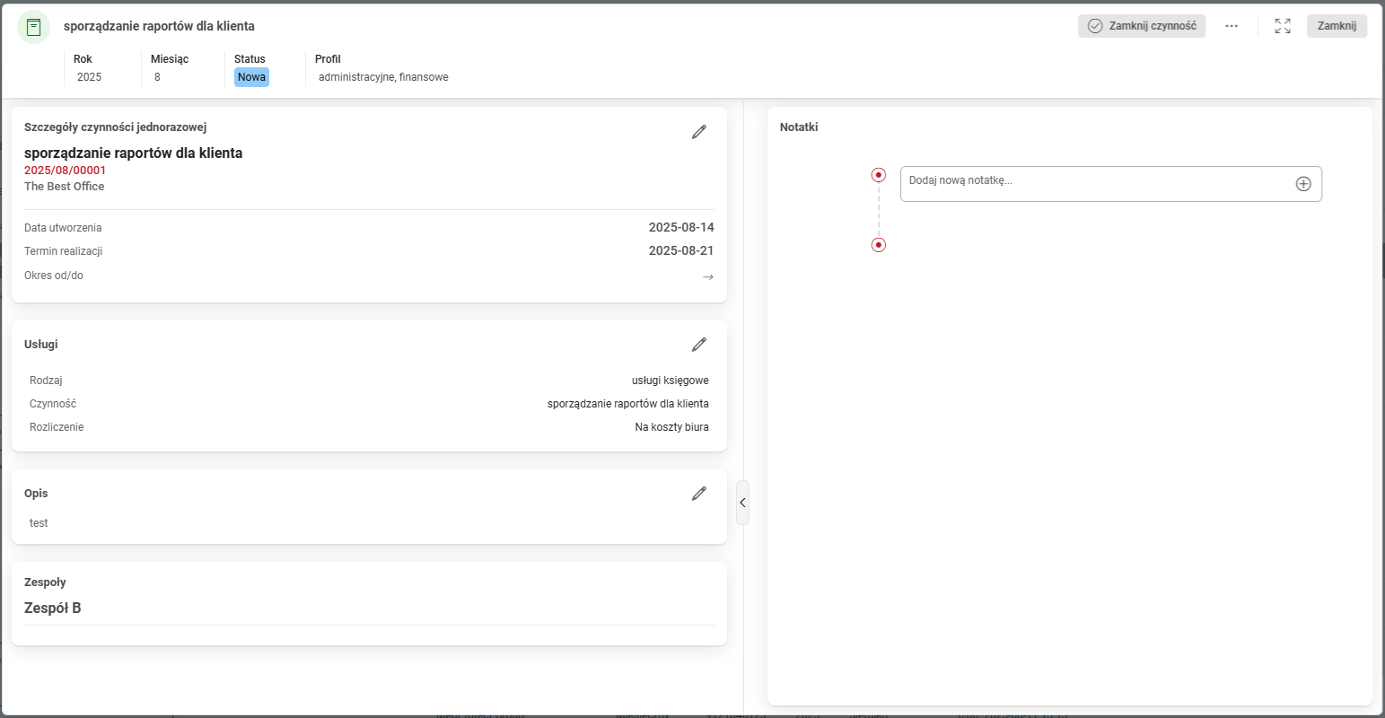Click the edit pencil in Opis section
Image resolution: width=1385 pixels, height=718 pixels.
tap(699, 494)
